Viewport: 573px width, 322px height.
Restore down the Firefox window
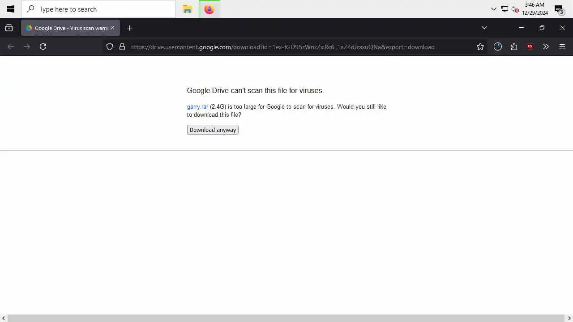coord(542,28)
